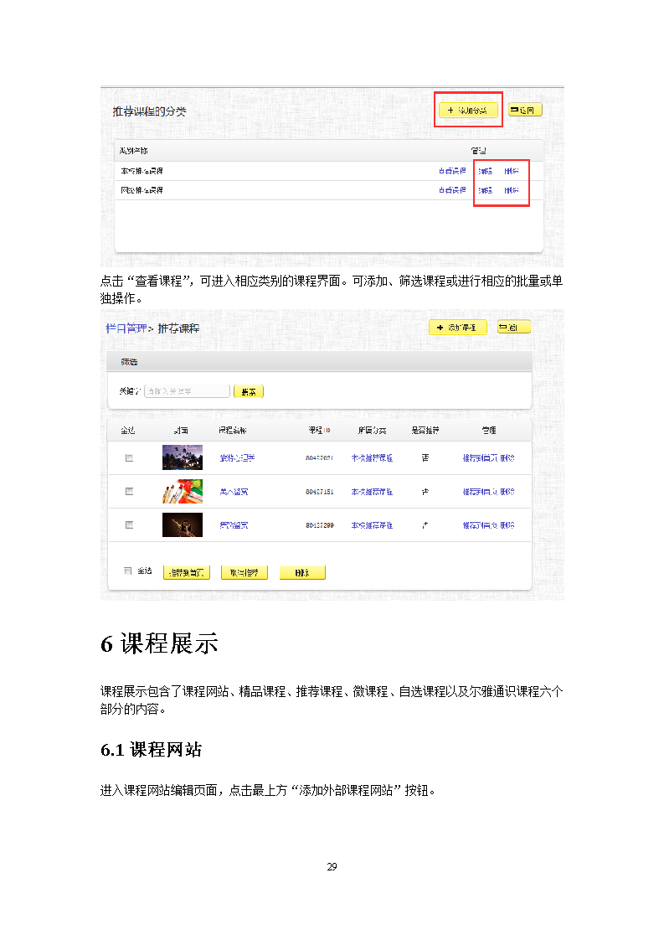Click heading 6 课程展示
The width and height of the screenshot is (664, 940).
tap(159, 643)
